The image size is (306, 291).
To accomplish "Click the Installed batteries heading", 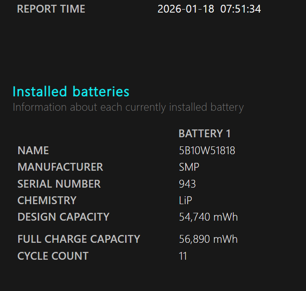I will [71, 92].
